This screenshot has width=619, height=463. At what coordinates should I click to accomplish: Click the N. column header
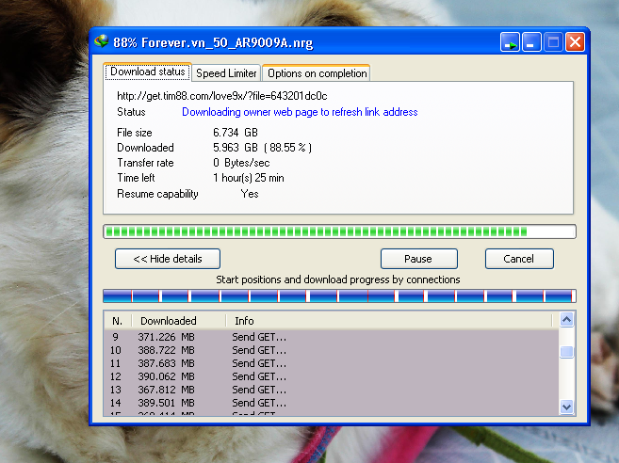pyautogui.click(x=117, y=321)
